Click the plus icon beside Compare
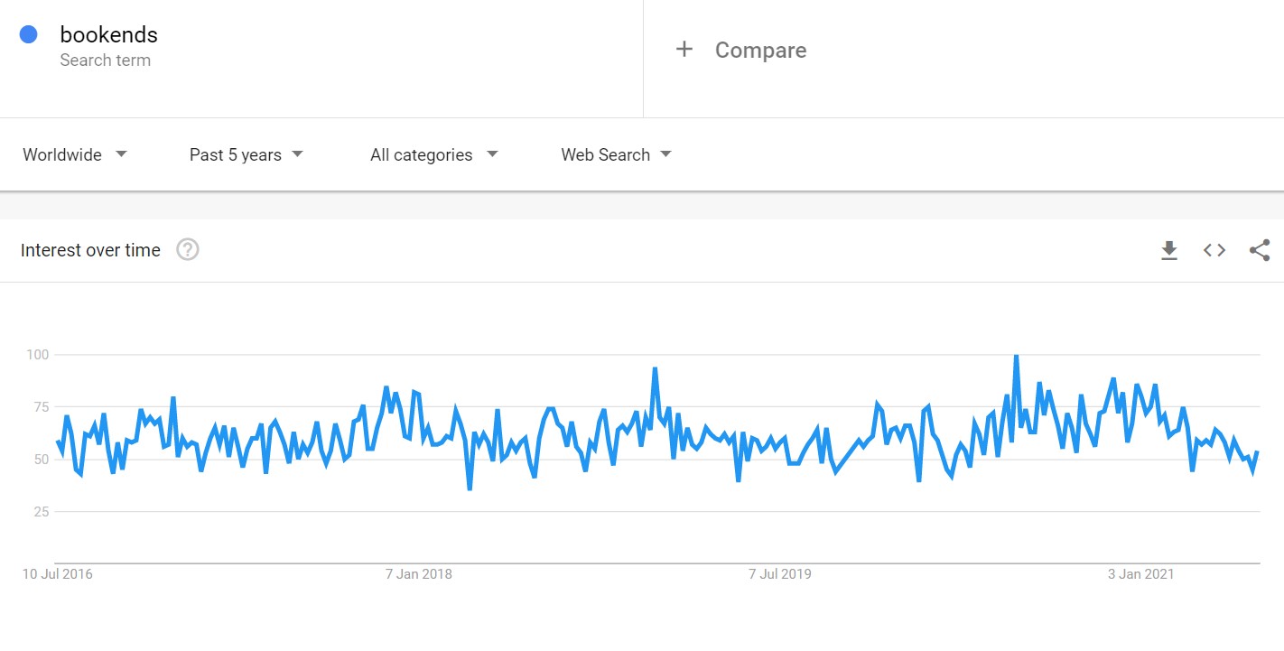This screenshot has height=651, width=1284. [684, 50]
